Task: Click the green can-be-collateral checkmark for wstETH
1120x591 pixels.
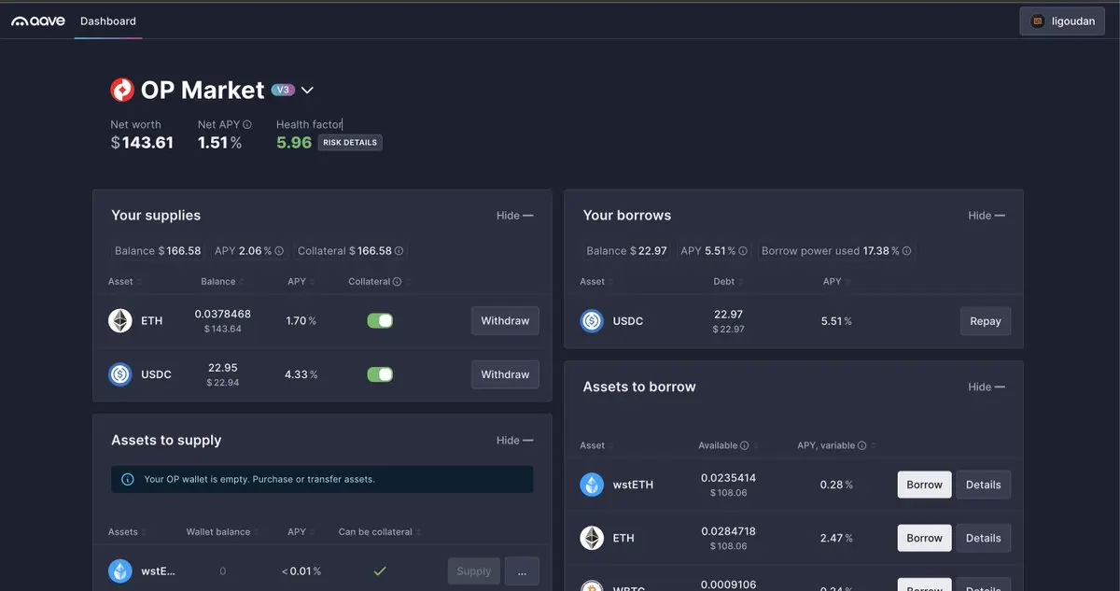Action: 380,571
